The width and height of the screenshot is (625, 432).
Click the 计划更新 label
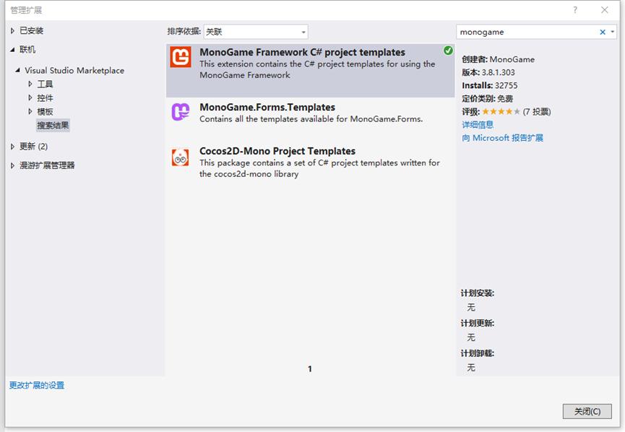tap(477, 323)
